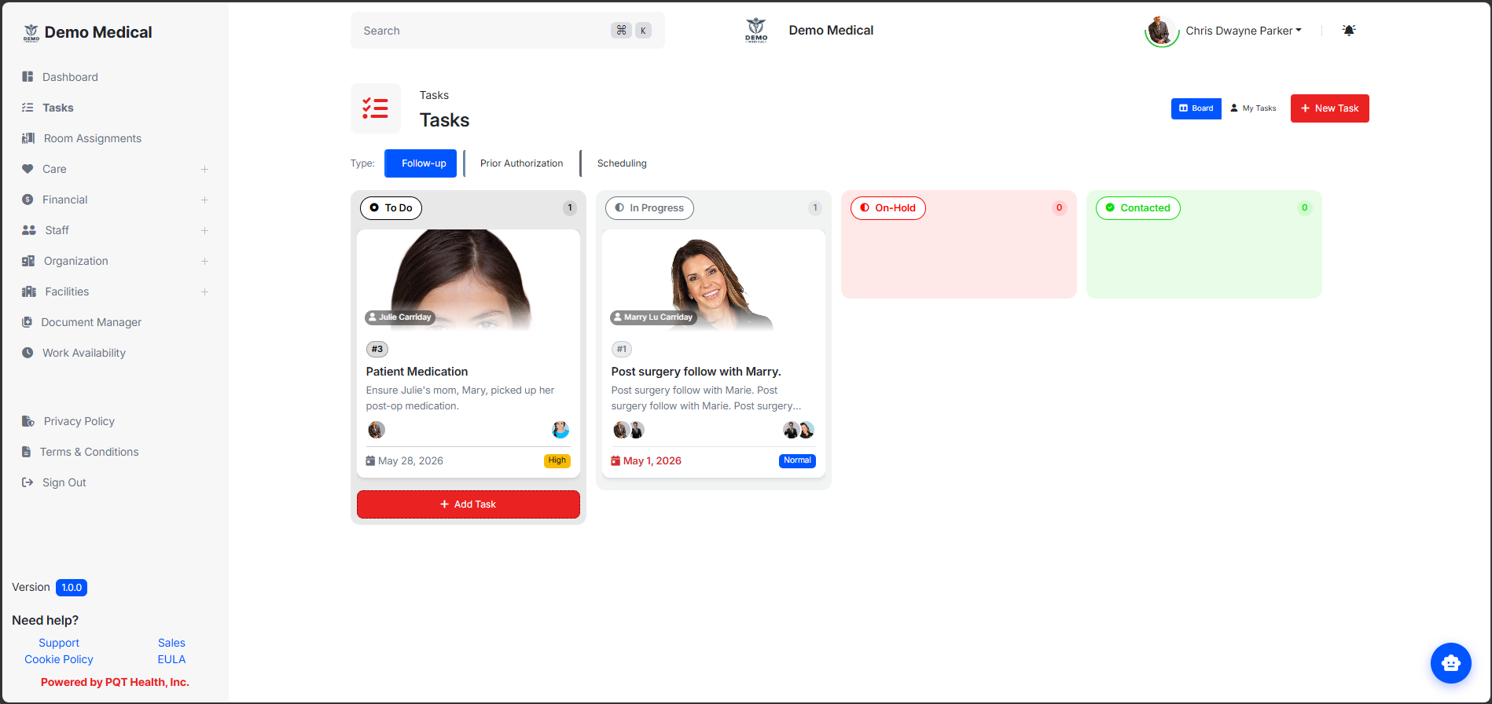The image size is (1492, 704).
Task: Open the Patient Medication task title
Action: (x=417, y=372)
